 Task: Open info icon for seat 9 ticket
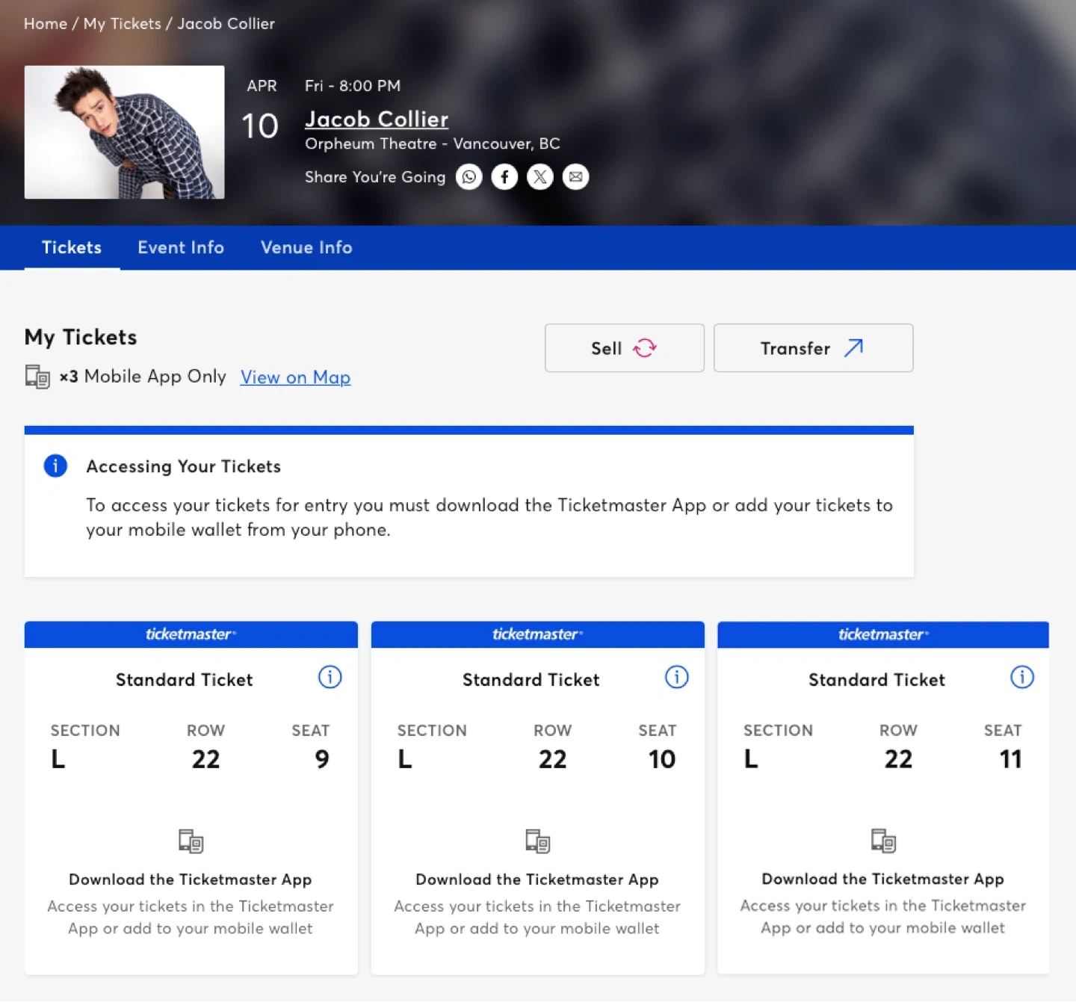330,677
